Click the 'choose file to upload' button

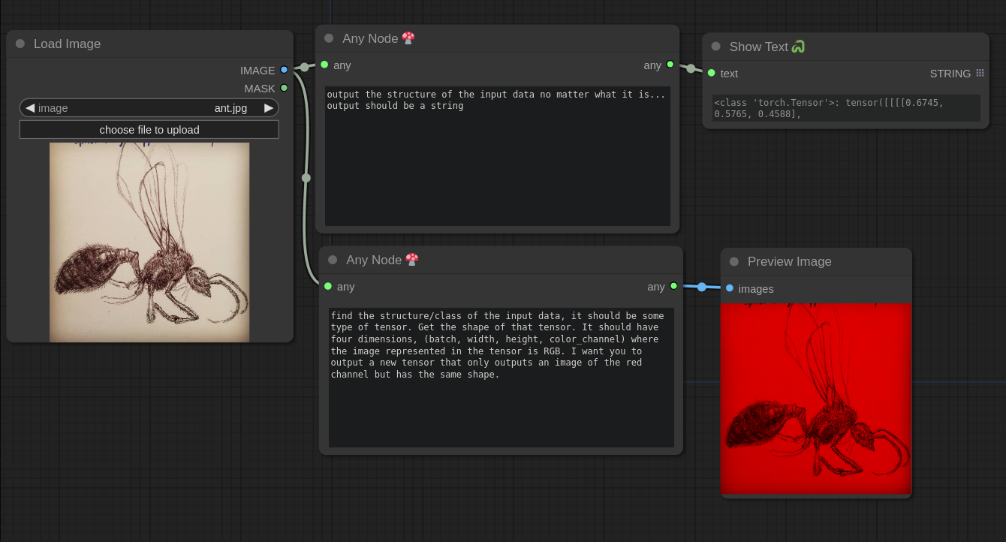[x=149, y=130]
